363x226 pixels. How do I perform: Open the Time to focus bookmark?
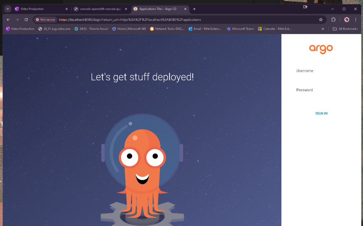coord(91,29)
